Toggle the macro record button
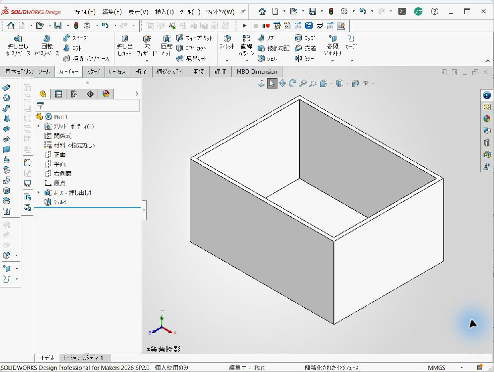This screenshot has width=494, height=372. [266, 26]
